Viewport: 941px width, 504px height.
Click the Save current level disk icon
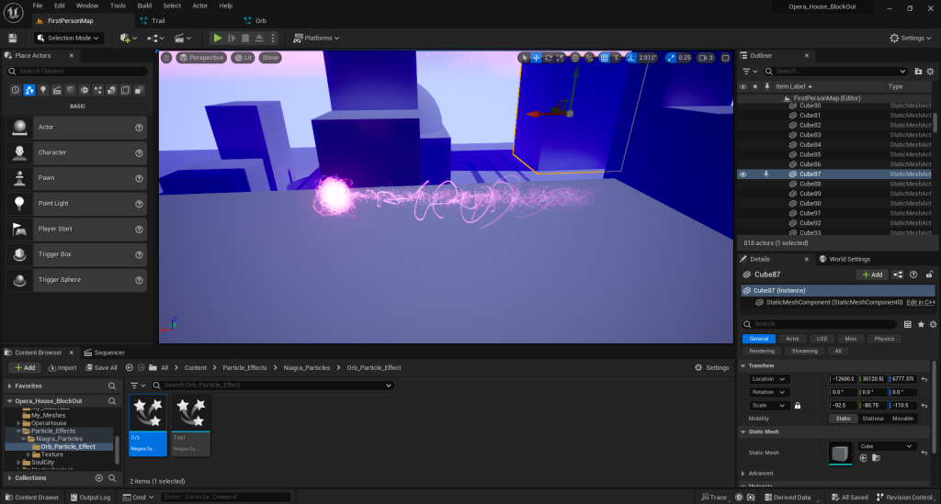click(x=12, y=38)
